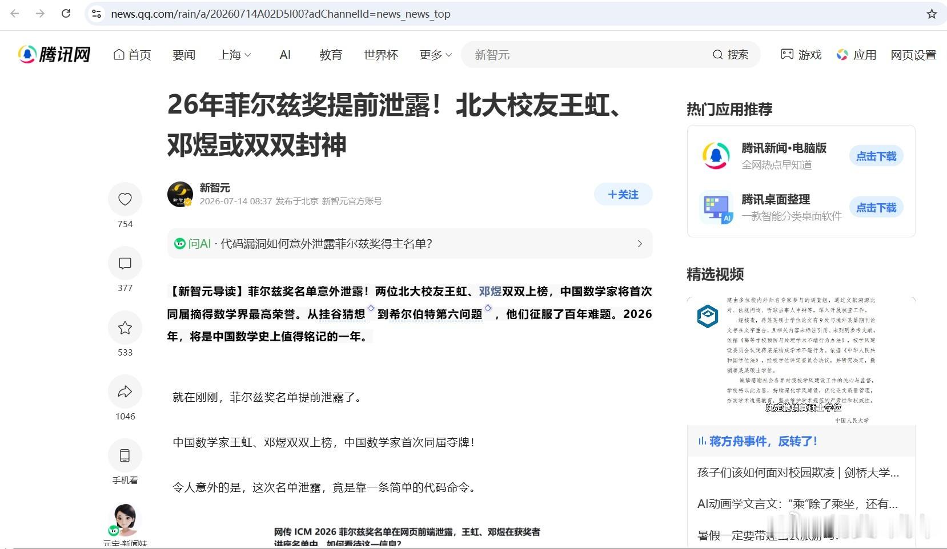
Task: Click the 新智元 author avatar
Action: click(180, 194)
